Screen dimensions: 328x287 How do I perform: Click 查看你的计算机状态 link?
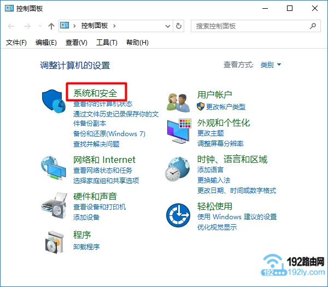103,104
